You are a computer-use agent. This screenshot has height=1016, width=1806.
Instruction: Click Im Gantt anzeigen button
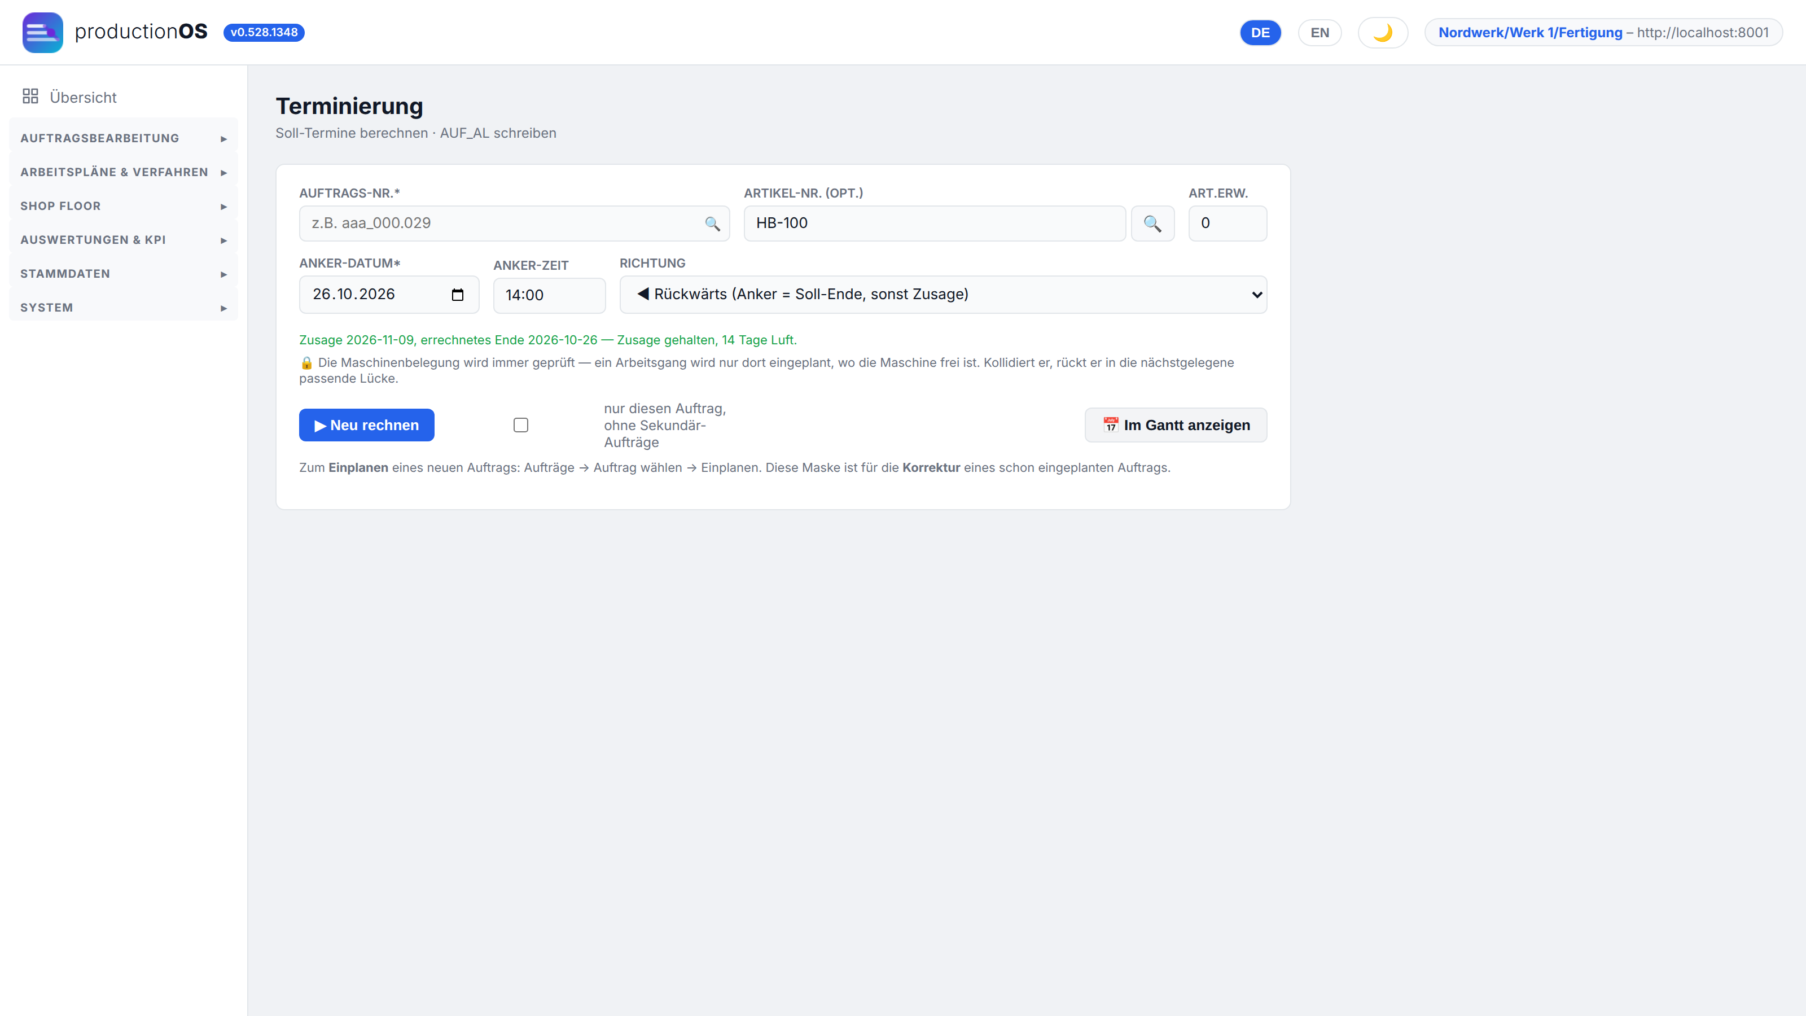[x=1176, y=425]
